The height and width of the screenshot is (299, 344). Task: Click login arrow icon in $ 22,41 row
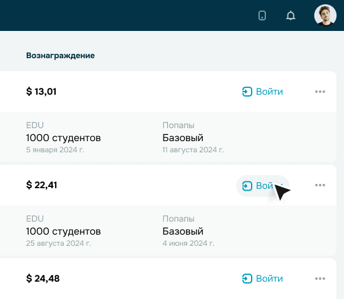[x=247, y=186]
